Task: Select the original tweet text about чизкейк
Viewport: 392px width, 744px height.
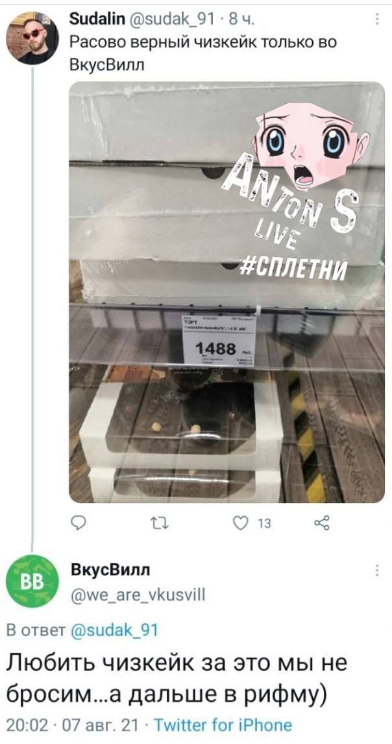Action: click(203, 52)
